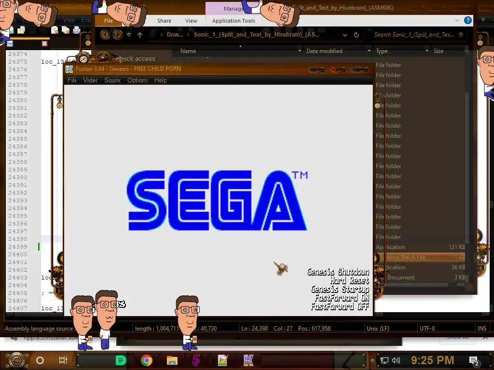This screenshot has width=494, height=370.
Task: Select the Application row sized 36 KB
Action: coord(420,267)
